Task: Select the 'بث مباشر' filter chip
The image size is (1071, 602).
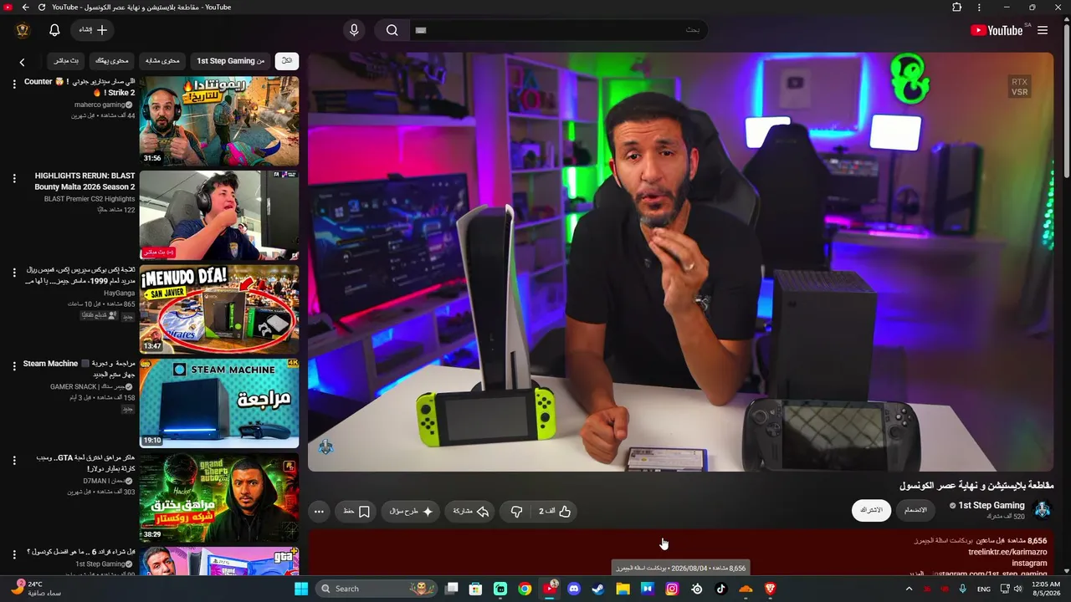Action: tap(66, 61)
